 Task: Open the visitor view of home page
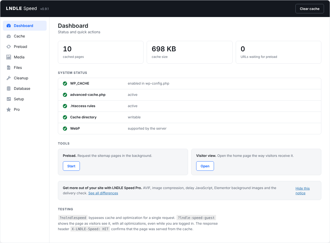(205, 166)
